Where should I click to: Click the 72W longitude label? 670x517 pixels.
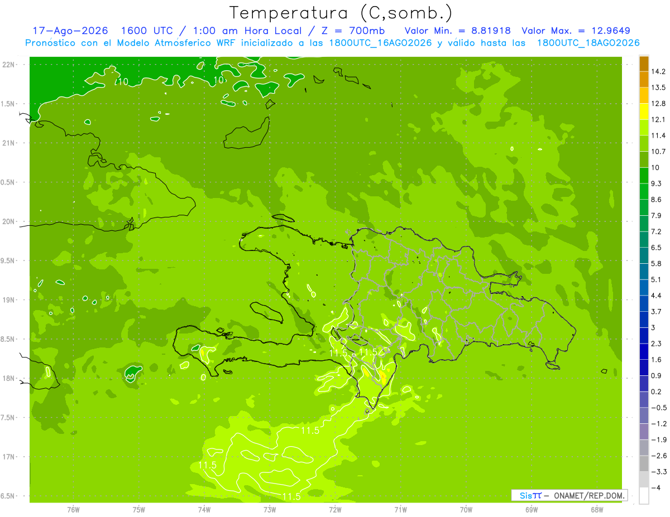pyautogui.click(x=335, y=510)
